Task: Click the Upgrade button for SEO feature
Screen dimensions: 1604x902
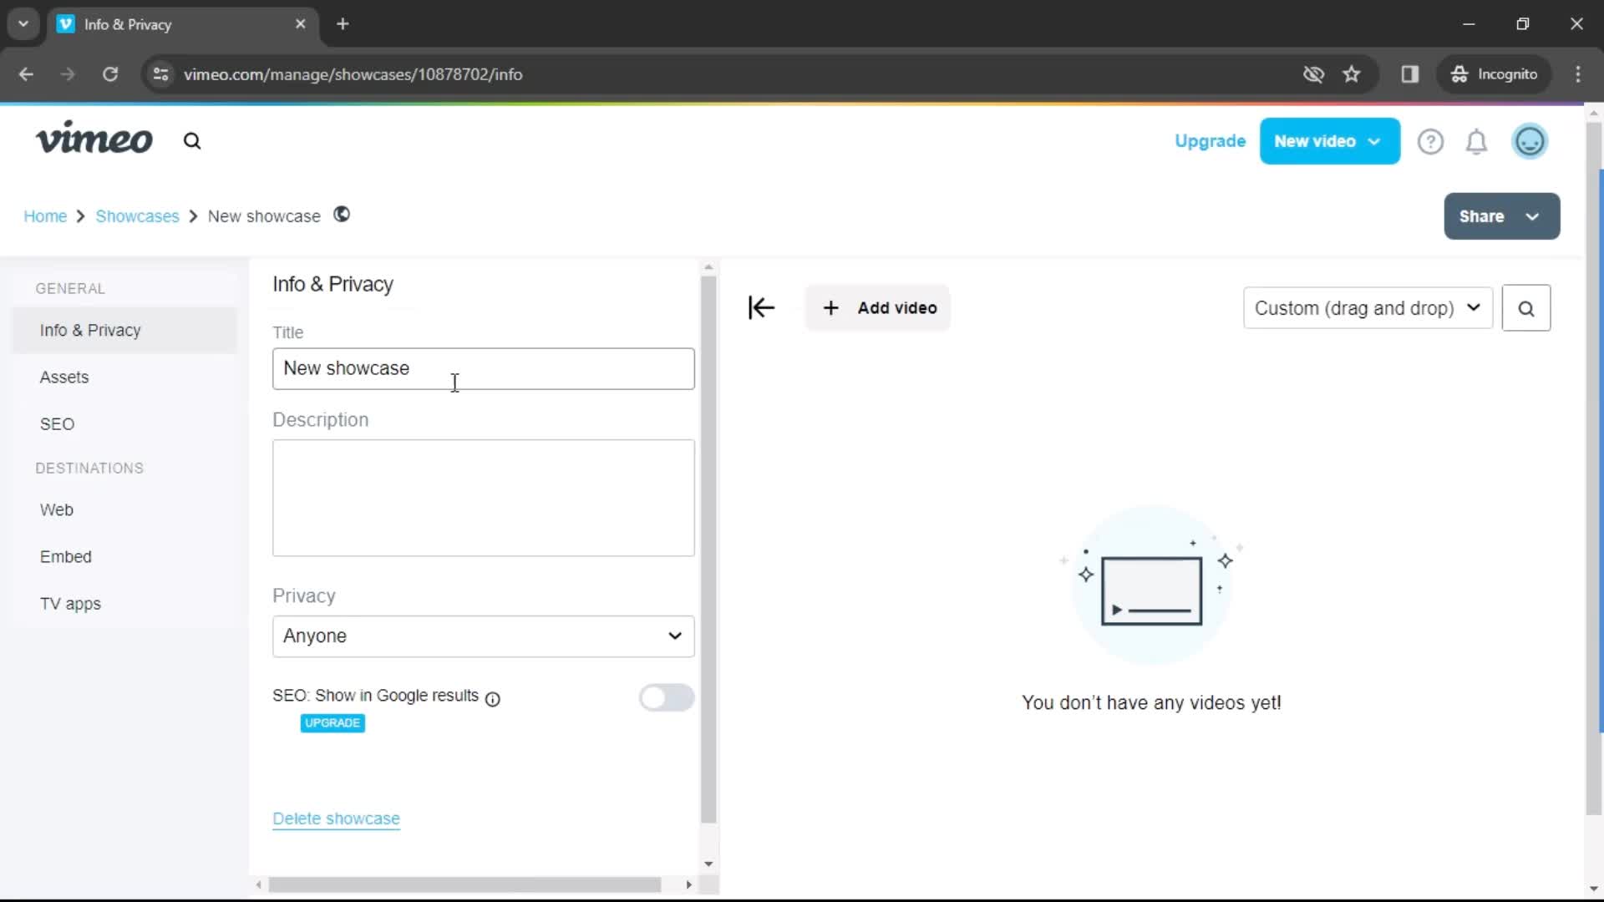Action: pyautogui.click(x=332, y=722)
